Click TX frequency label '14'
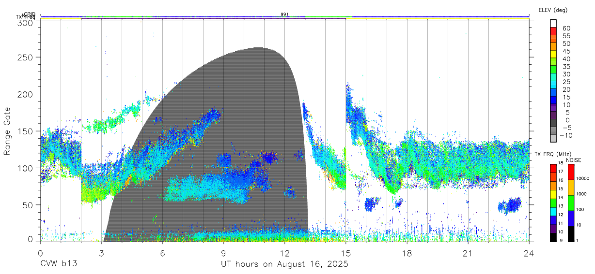Image resolution: width=595 pixels, height=274 pixels. coord(562,198)
